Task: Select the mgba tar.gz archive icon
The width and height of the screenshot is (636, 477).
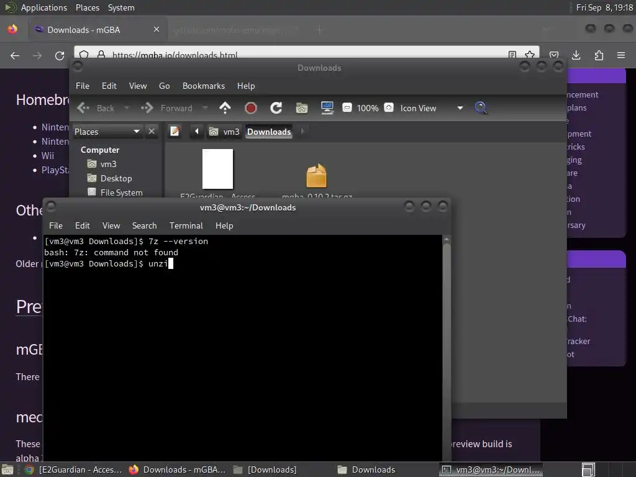Action: tap(316, 176)
